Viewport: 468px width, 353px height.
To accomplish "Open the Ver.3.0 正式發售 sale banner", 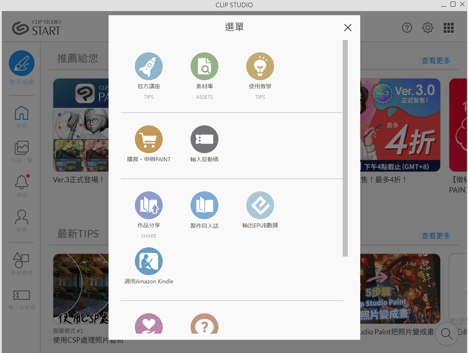I will (x=400, y=125).
